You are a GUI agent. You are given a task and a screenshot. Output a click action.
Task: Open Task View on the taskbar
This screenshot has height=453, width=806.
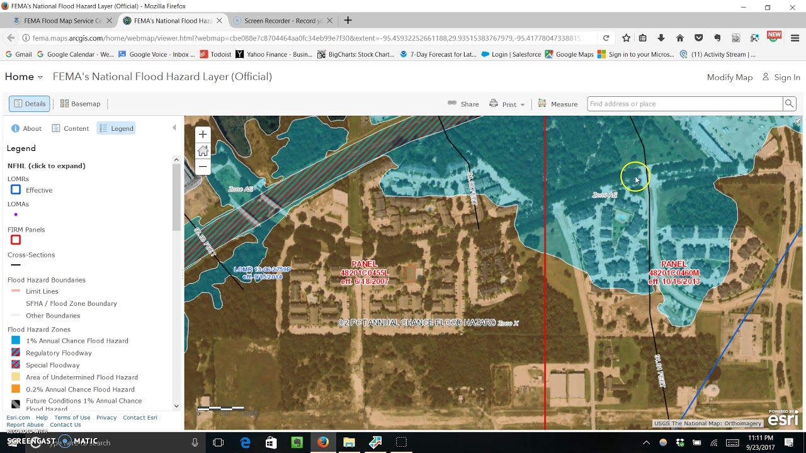point(219,442)
